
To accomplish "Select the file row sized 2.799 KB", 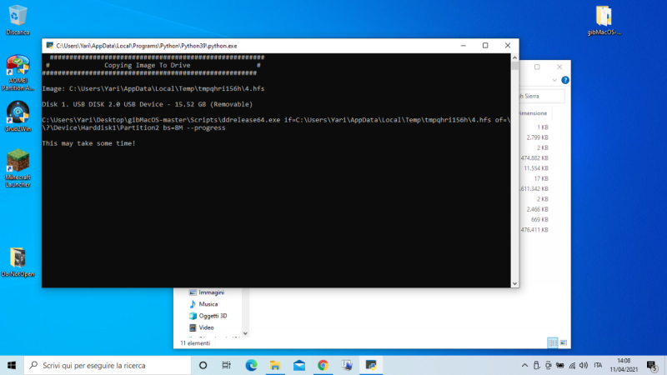I will pos(537,137).
